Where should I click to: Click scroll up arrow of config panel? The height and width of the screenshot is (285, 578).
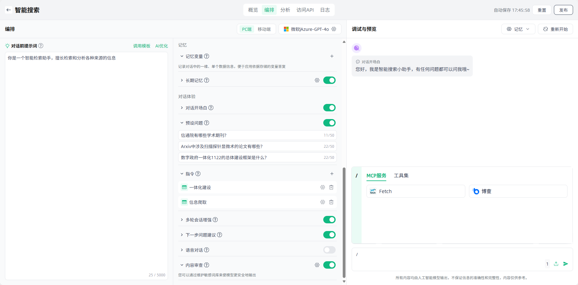point(344,42)
